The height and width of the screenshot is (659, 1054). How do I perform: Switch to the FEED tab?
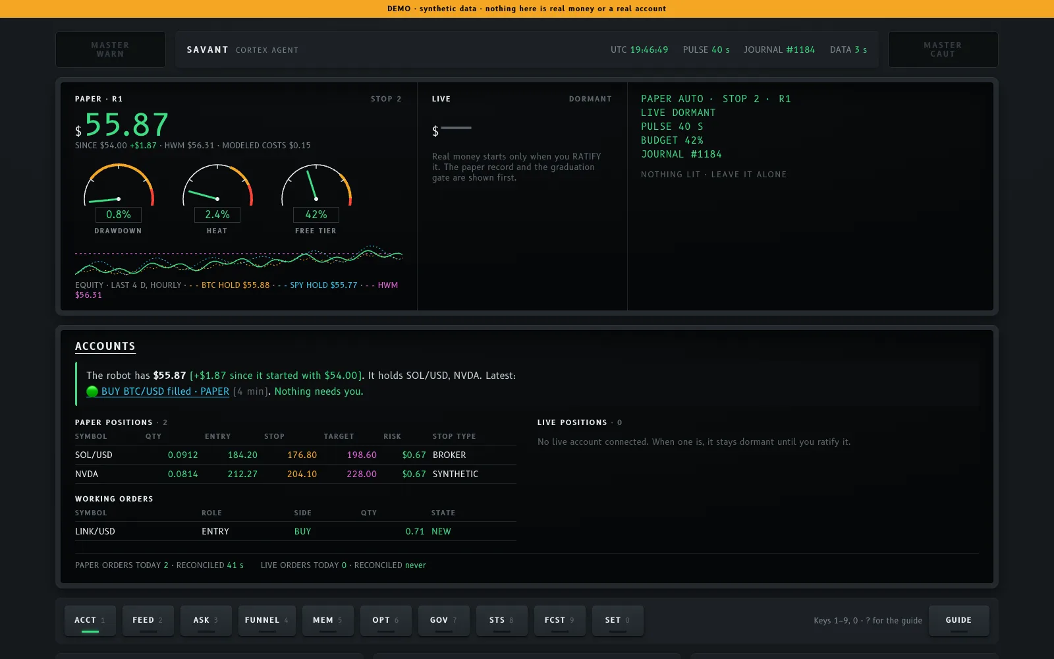click(x=148, y=620)
